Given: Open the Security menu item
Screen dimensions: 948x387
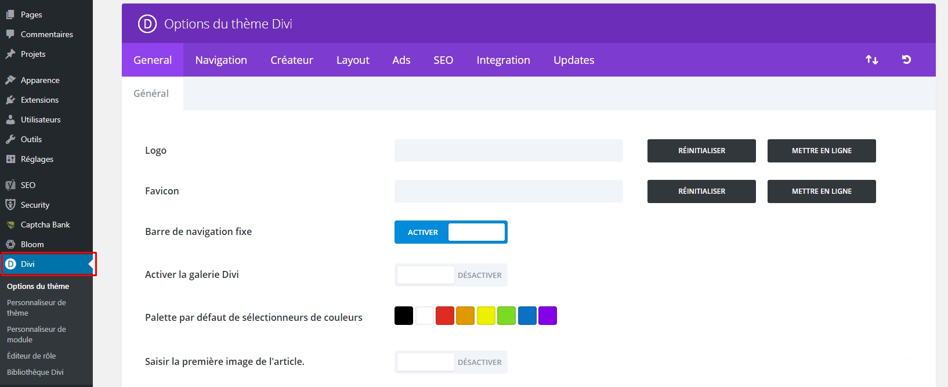Looking at the screenshot, I should 46,205.
